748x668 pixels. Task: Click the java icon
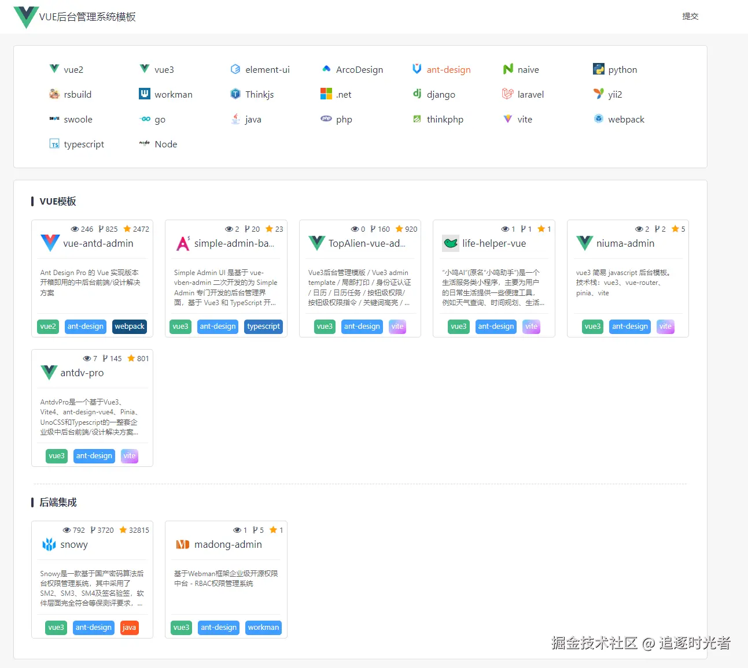tap(235, 118)
